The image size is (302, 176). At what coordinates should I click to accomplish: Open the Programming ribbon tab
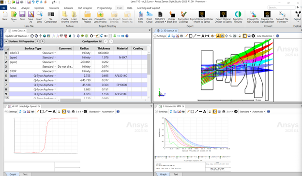point(104,8)
